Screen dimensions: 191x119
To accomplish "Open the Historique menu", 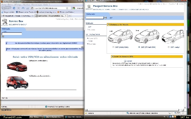I will pos(26,5).
